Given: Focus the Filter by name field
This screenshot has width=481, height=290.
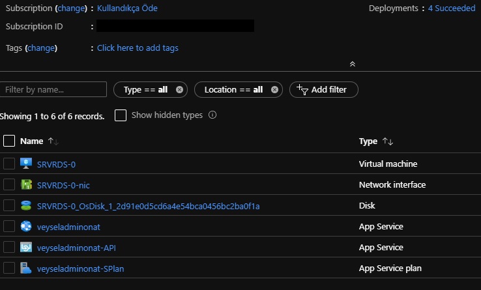Looking at the screenshot, I should [x=53, y=90].
